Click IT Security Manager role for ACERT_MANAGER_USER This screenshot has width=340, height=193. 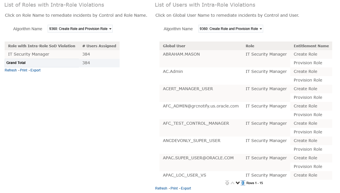266,89
